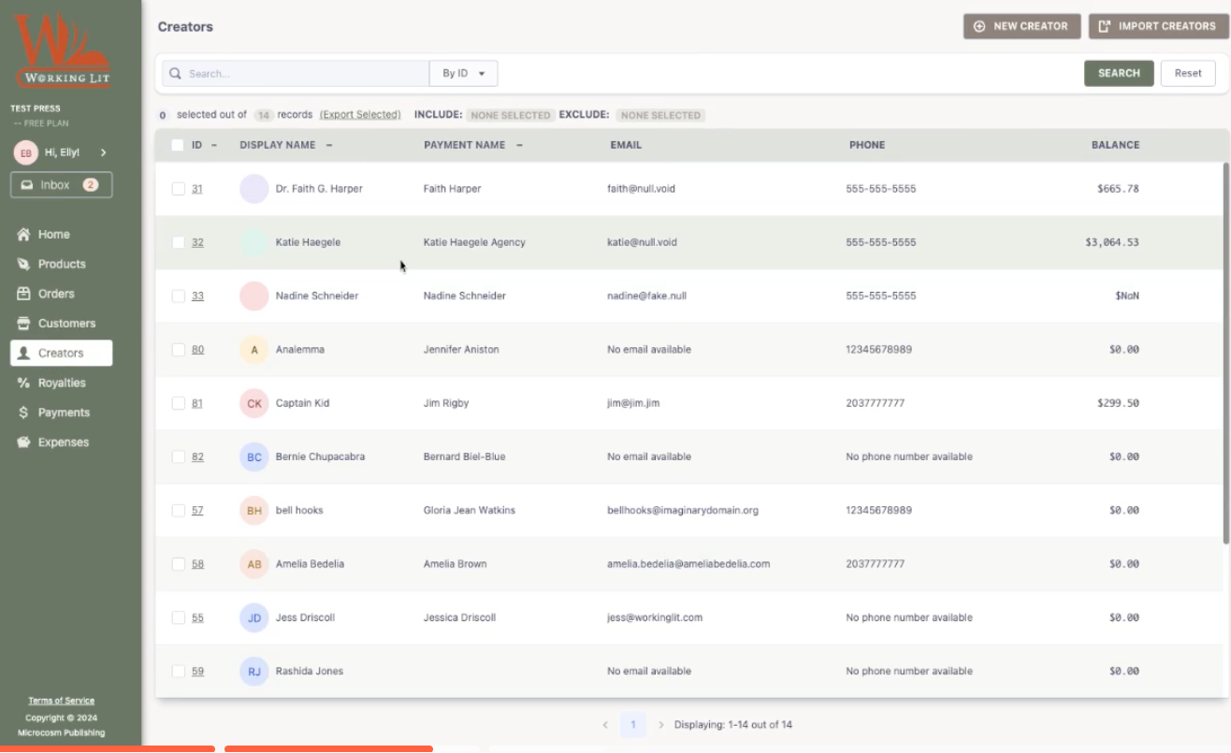The image size is (1231, 753).
Task: Select Creators in the sidebar navigation
Action: [61, 353]
